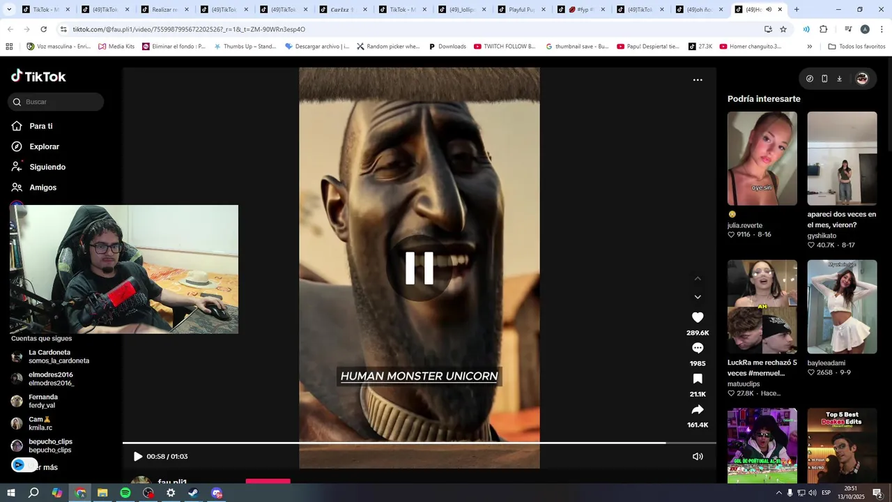Open TWITCH FOLLOW B... bookmark
This screenshot has width=892, height=502.
pos(505,46)
